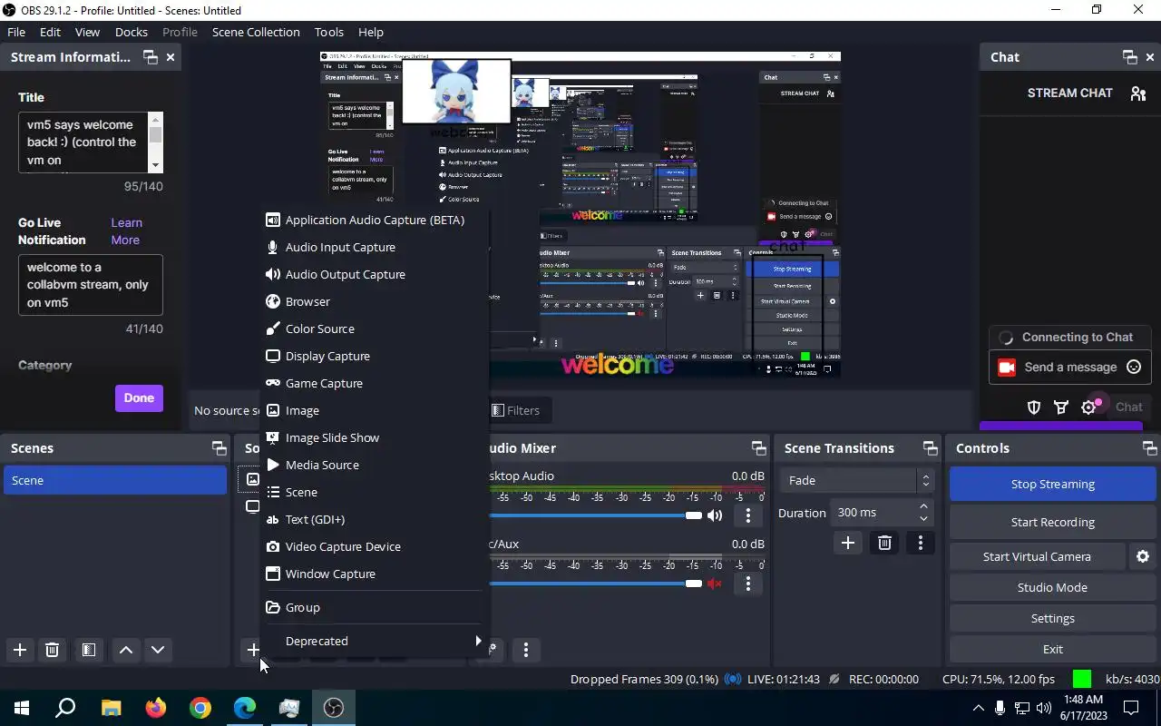
Task: Open the File menu
Action: click(x=16, y=32)
